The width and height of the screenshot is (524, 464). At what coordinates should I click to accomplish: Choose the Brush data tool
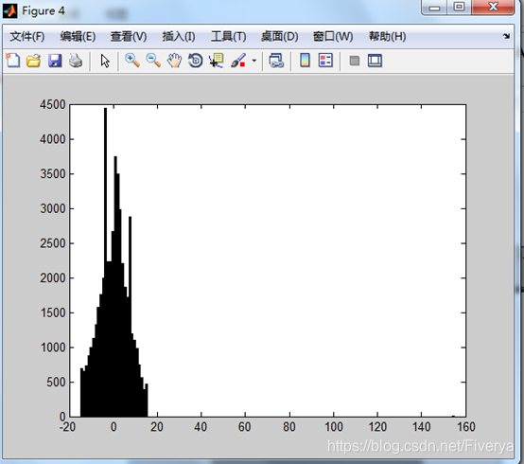(x=238, y=61)
